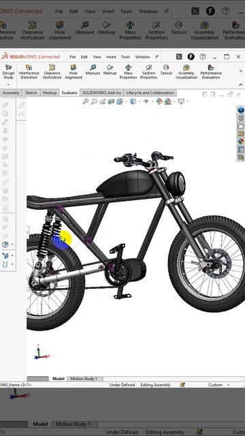This screenshot has width=245, height=436.
Task: Open the Design Study tool
Action: [8, 71]
